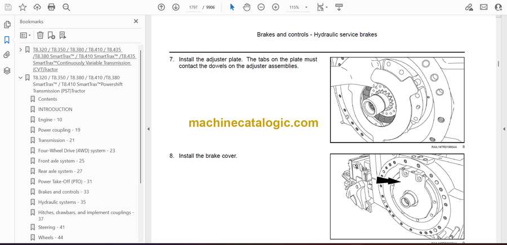Screen dimensions: 507x245
Task: Click the document vertical scrollbar
Action: pos(499,64)
